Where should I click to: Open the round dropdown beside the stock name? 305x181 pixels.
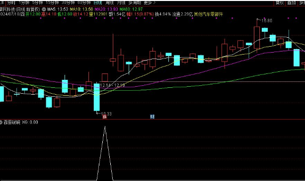point(44,9)
